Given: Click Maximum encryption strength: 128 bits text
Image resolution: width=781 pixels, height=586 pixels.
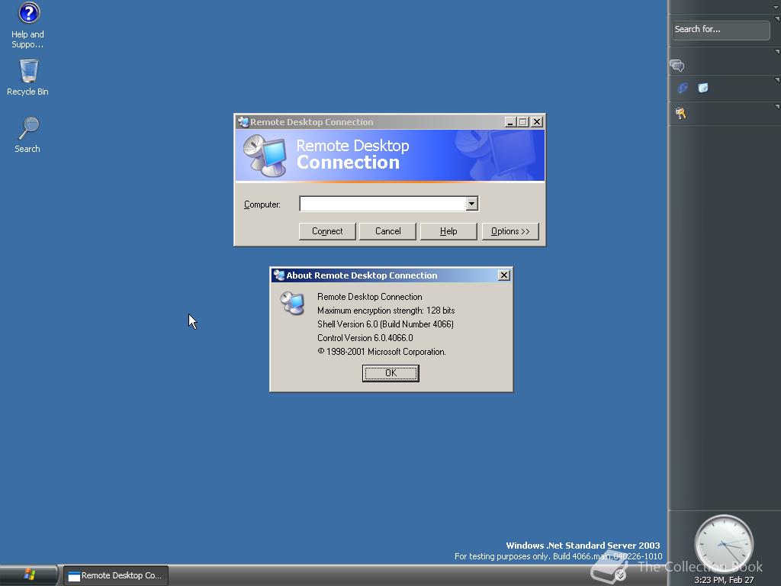Looking at the screenshot, I should click(x=386, y=311).
